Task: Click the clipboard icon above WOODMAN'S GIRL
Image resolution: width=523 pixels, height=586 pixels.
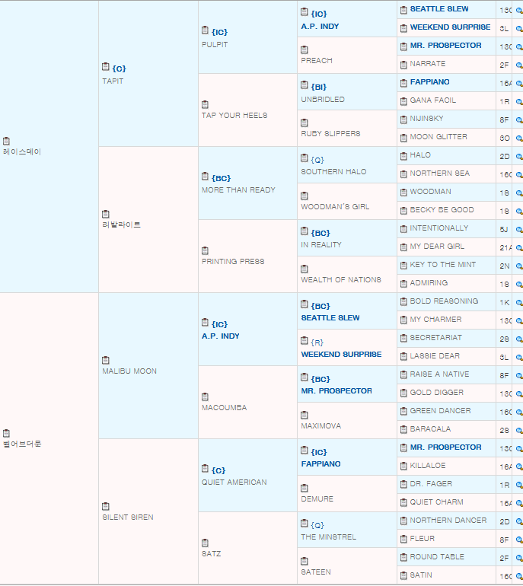Action: coord(305,196)
